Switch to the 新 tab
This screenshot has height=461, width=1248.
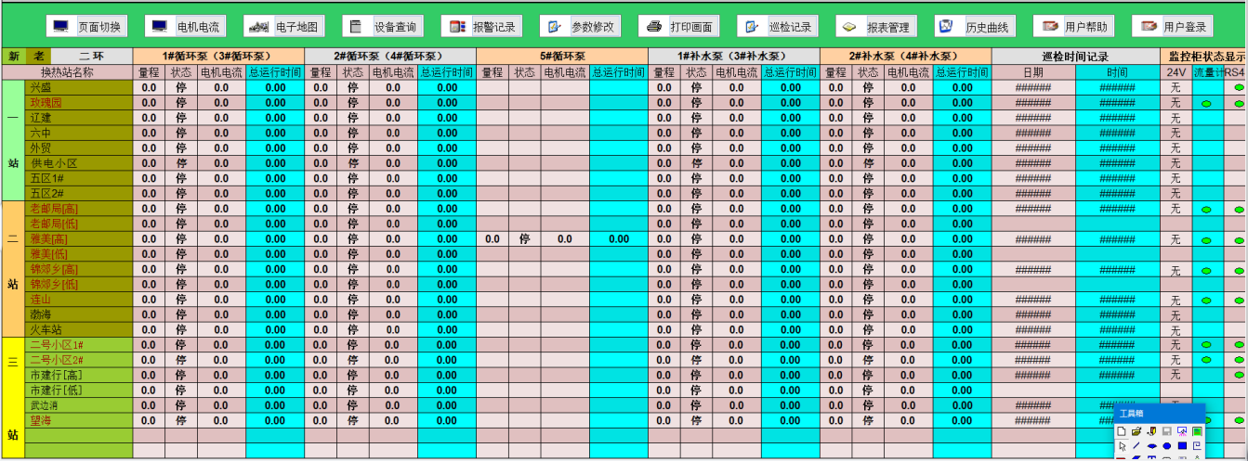13,57
